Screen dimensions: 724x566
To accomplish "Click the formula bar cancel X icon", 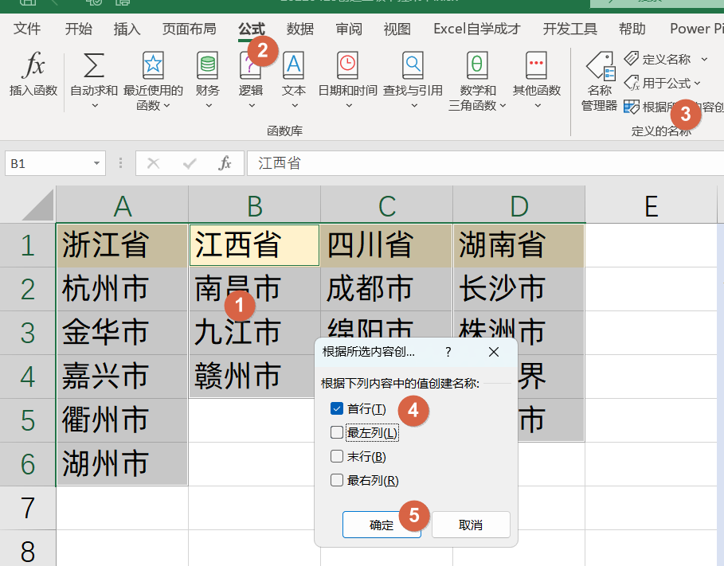I will 153,163.
